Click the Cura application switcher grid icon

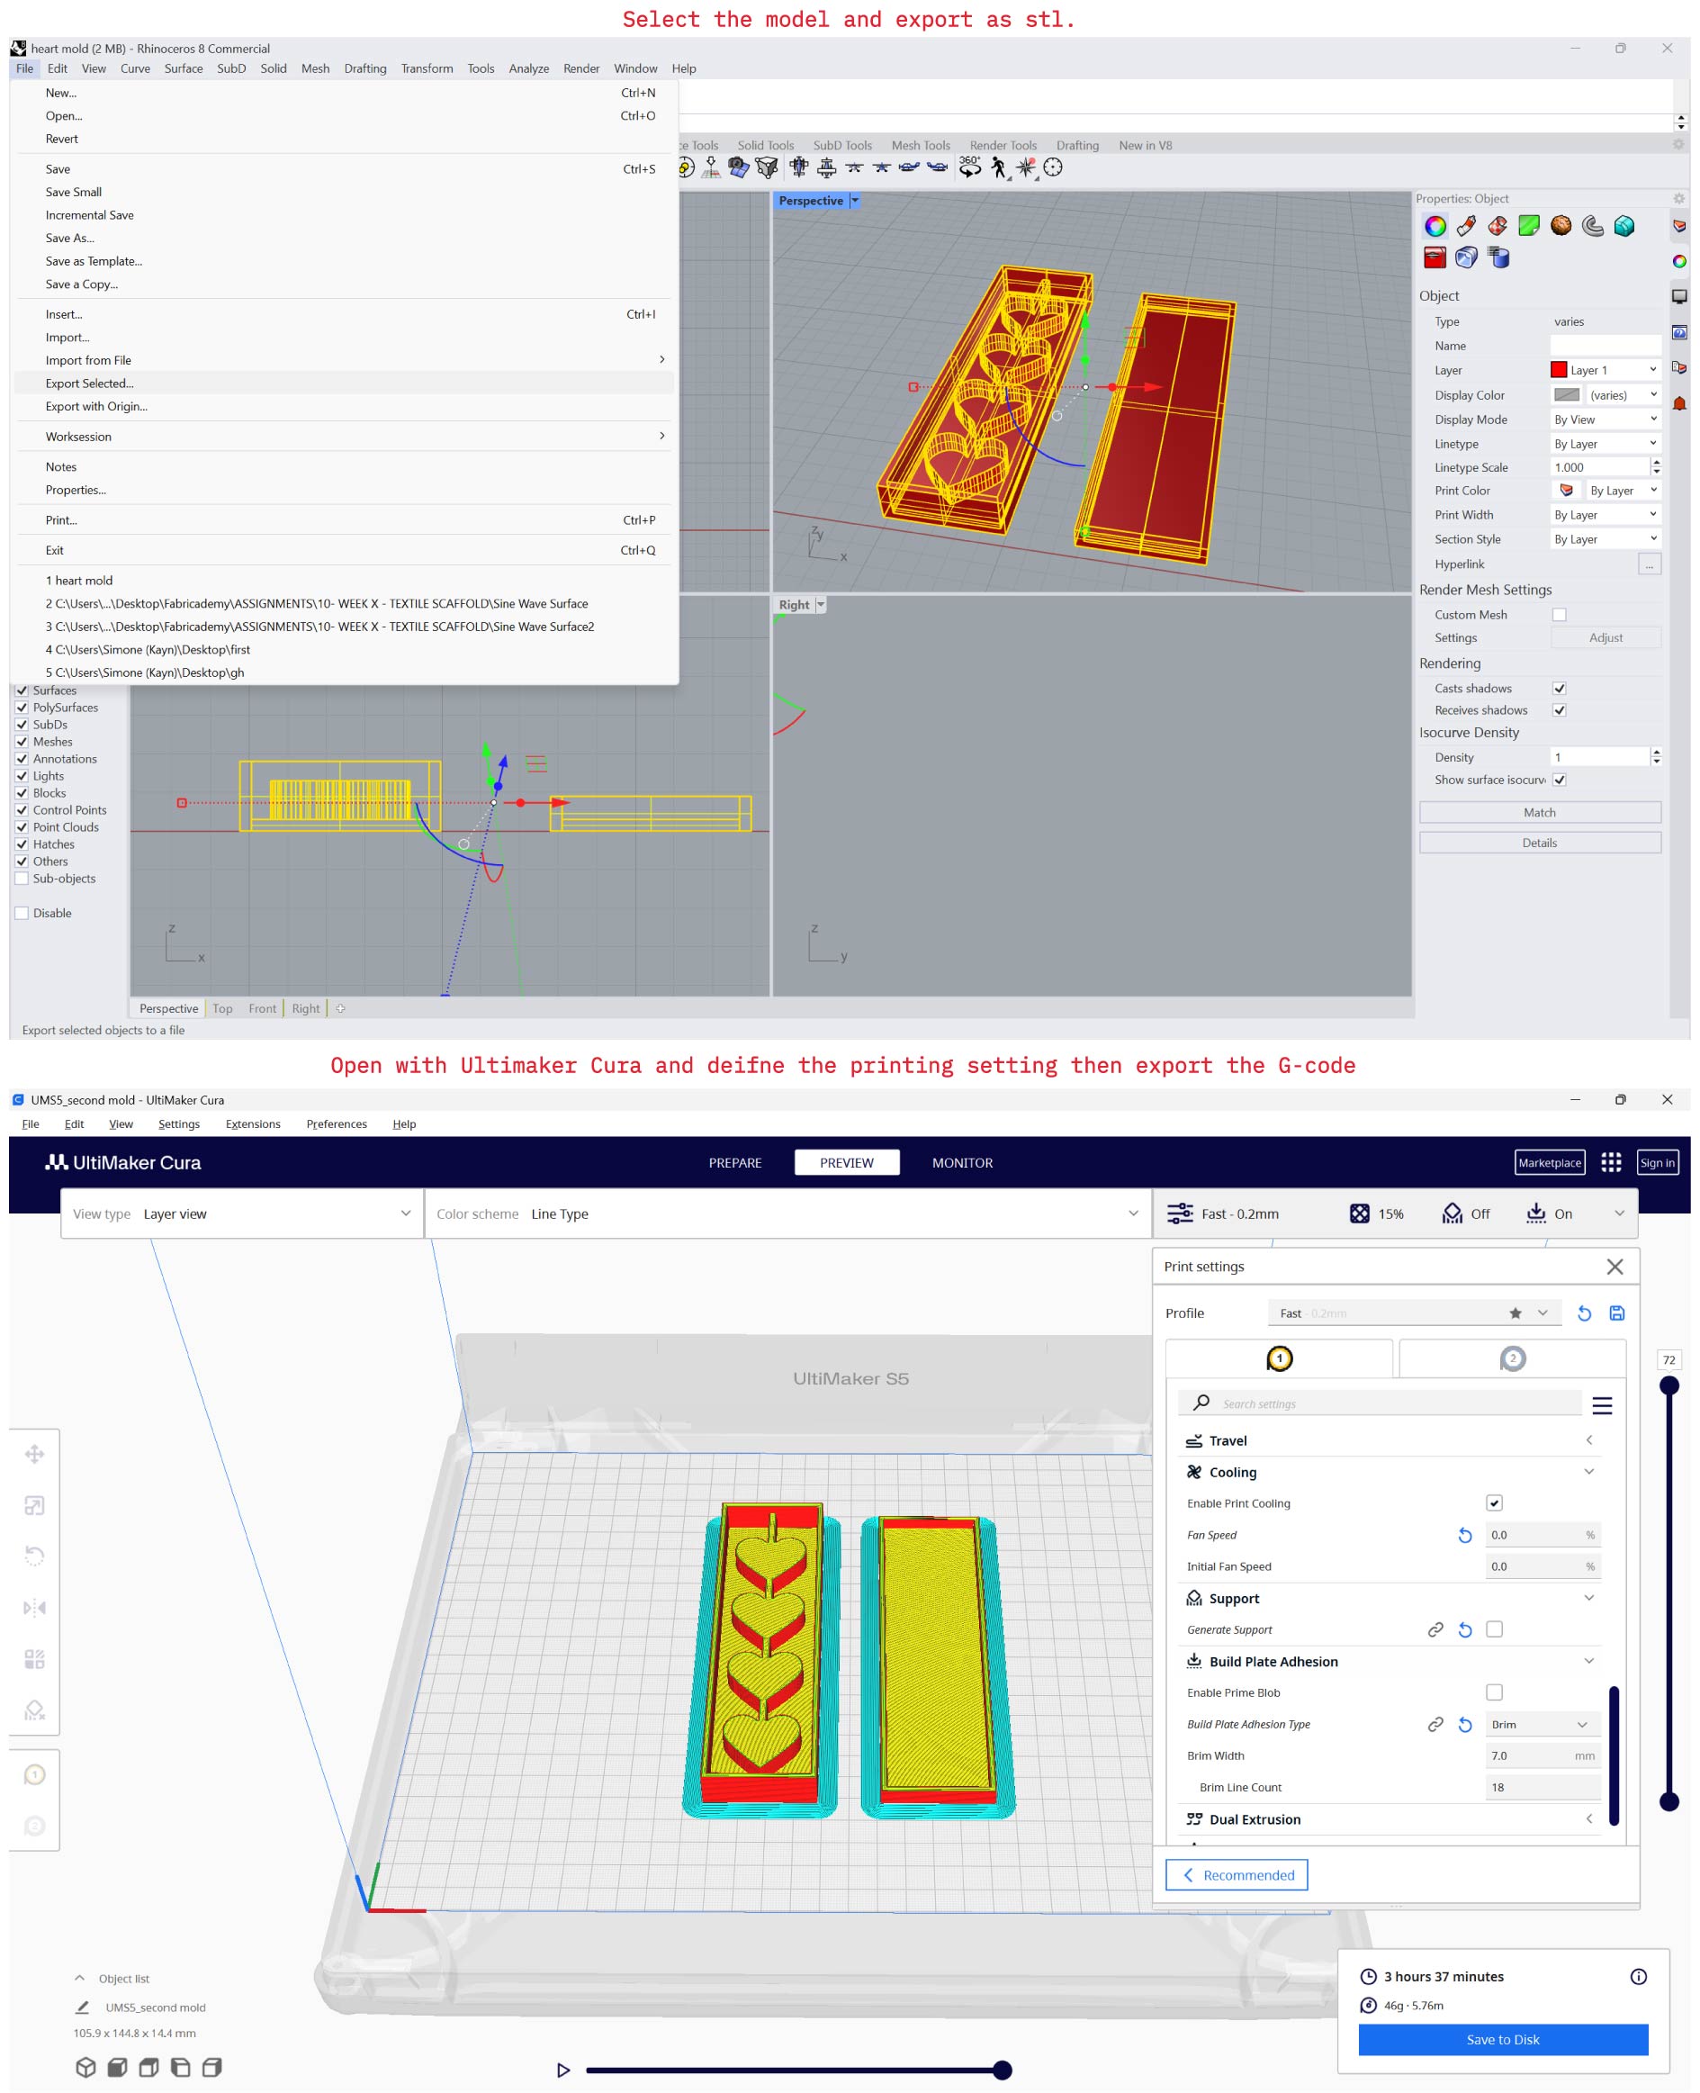point(1611,1162)
